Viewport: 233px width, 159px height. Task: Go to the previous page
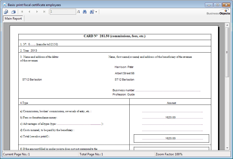[x=29, y=12]
